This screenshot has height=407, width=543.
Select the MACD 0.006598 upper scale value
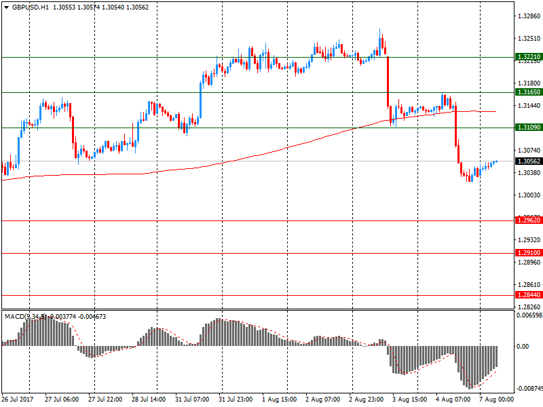[529, 315]
